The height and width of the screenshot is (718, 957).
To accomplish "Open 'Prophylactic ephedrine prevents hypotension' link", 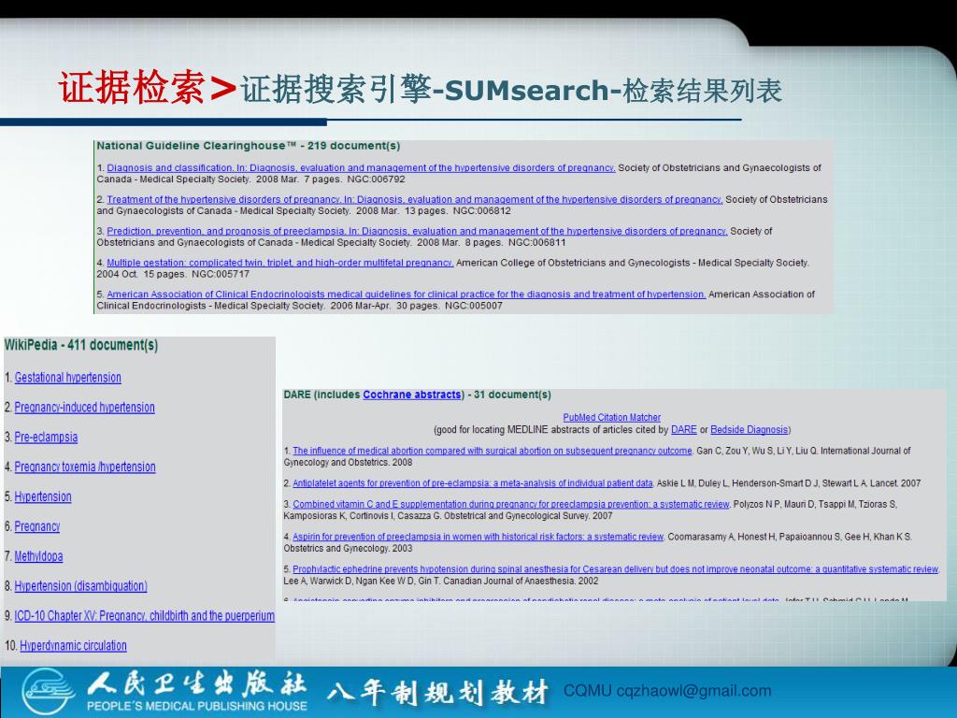I will (615, 569).
